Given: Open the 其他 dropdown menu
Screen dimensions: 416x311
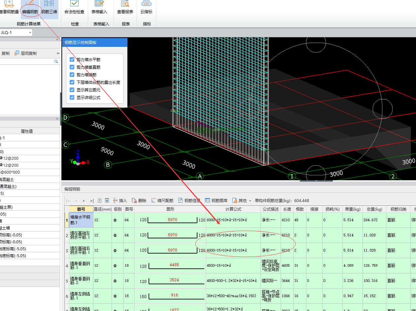Looking at the screenshot, I should tap(242, 200).
